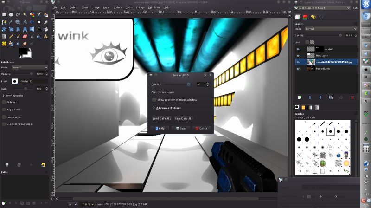Select the Scale tool
Image resolution: width=371 pixels, height=208 pixels.
point(11,29)
